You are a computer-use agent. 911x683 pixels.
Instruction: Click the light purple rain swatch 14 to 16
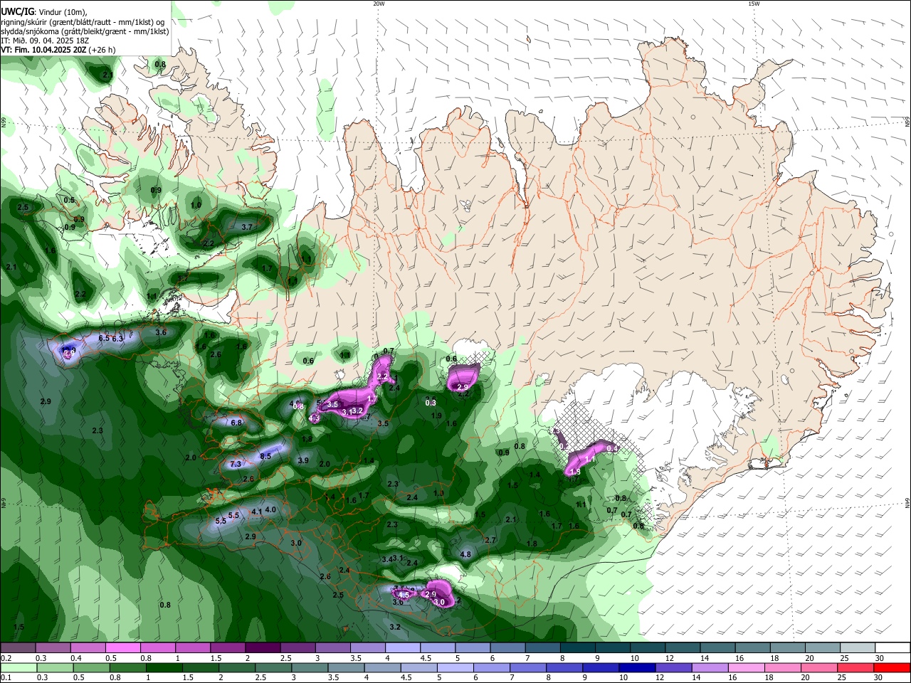click(710, 668)
